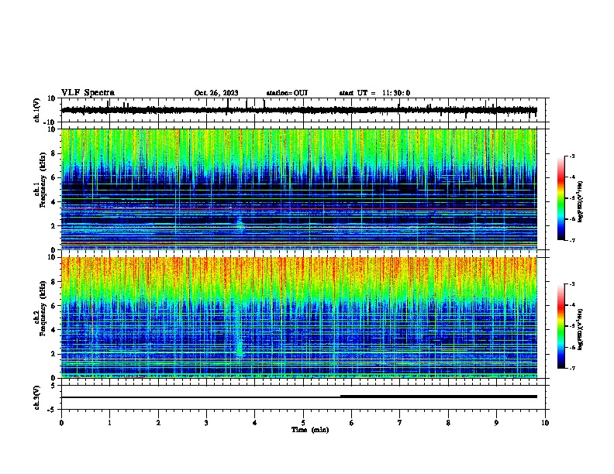Click the "0" tick on the Time axis
Screen dimensions: 614x474
[61, 423]
